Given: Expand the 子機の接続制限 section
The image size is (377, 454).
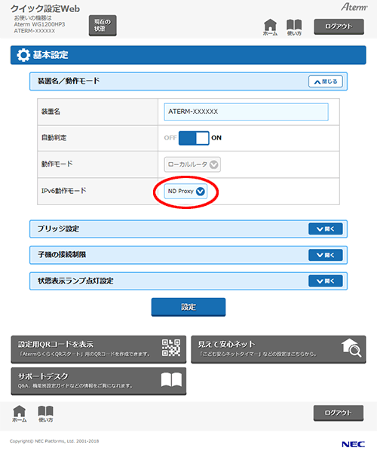Looking at the screenshot, I should tap(326, 255).
